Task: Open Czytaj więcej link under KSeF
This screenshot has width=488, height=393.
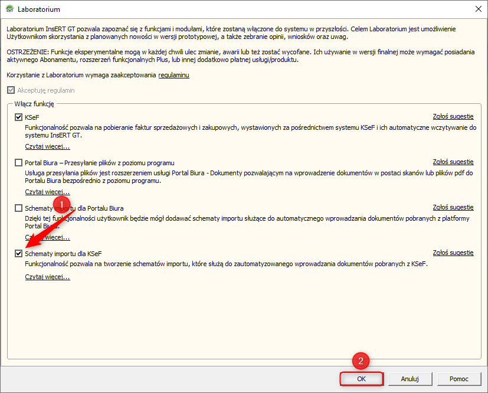Action: pyautogui.click(x=47, y=146)
